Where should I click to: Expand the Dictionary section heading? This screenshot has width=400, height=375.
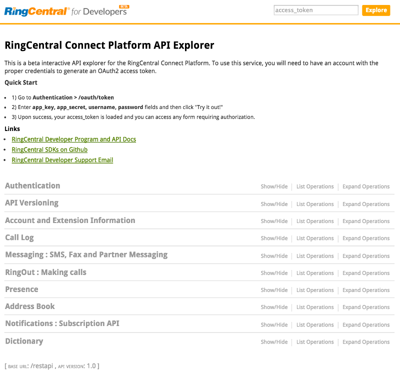coord(24,341)
